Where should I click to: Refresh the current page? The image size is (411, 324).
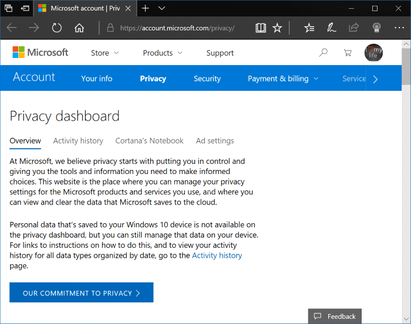[56, 28]
